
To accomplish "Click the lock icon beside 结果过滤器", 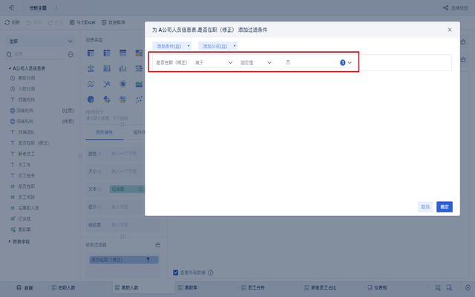I will (x=158, y=244).
